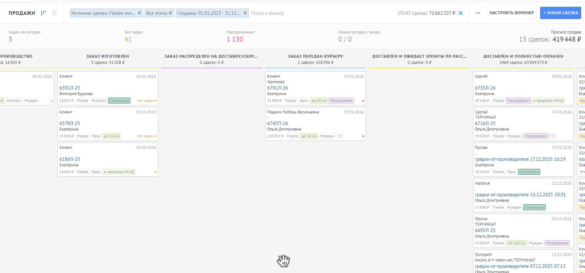Open deal 'грядки-от-производителя 07.12.2025 07:12'

click(520, 266)
